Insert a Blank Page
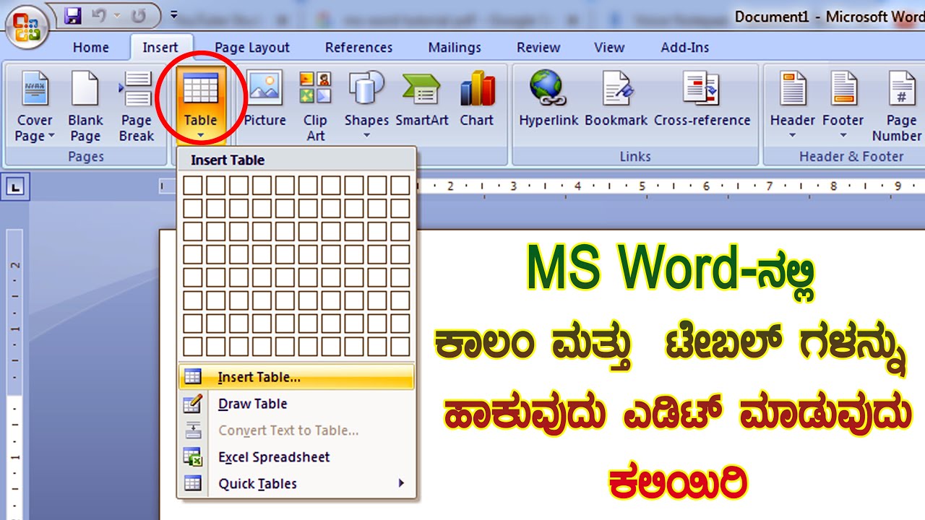925x520 pixels. tap(85, 105)
